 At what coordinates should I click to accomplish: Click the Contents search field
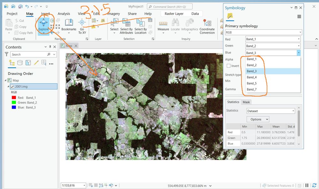click(x=29, y=54)
